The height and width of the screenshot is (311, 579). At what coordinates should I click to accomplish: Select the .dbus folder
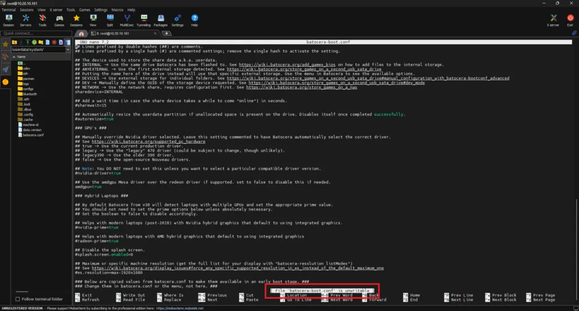point(25,109)
